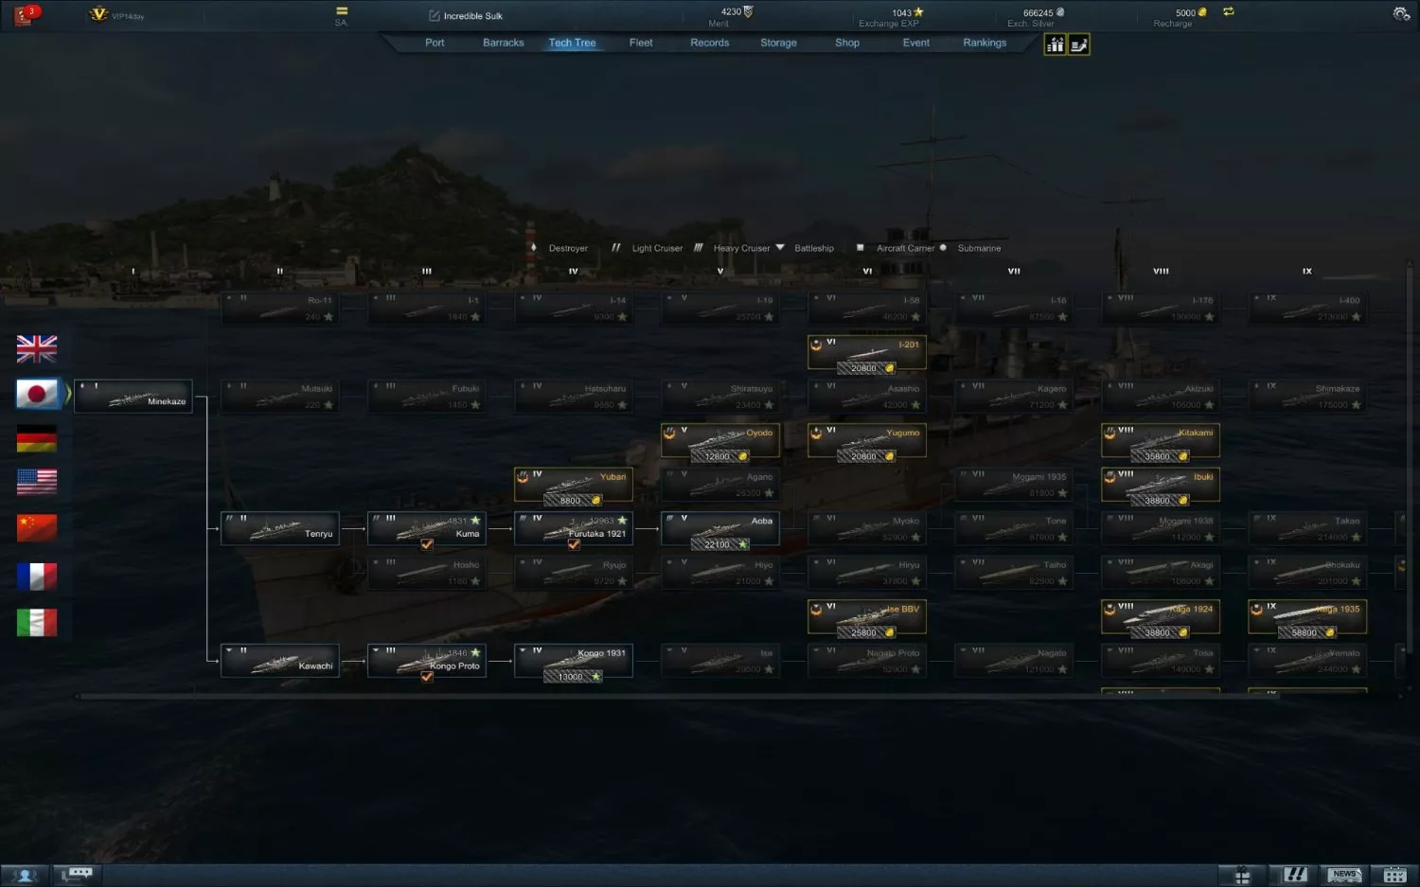The image size is (1420, 887).
Task: Toggle the checkbox under Furutaka 1921
Action: pos(574,544)
